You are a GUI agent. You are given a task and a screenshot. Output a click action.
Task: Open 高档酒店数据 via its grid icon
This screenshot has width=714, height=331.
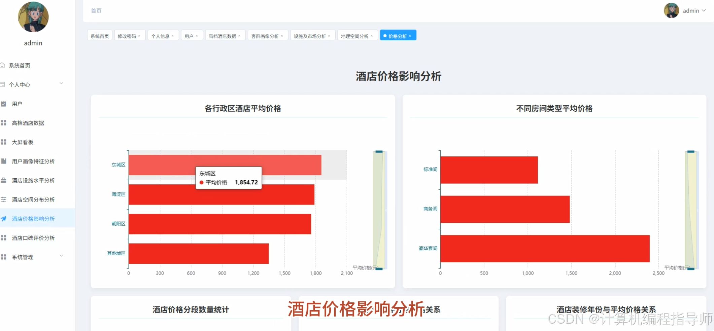[x=4, y=123]
